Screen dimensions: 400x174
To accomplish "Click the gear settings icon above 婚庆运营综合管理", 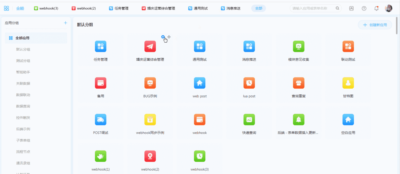I will [x=163, y=37].
